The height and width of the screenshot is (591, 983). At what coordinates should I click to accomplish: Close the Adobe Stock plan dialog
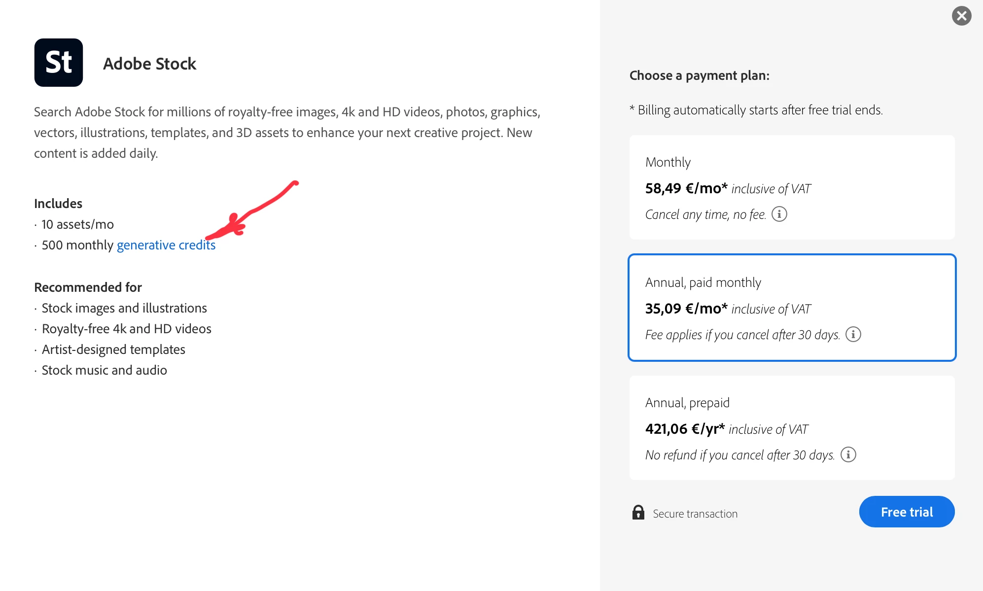961,16
